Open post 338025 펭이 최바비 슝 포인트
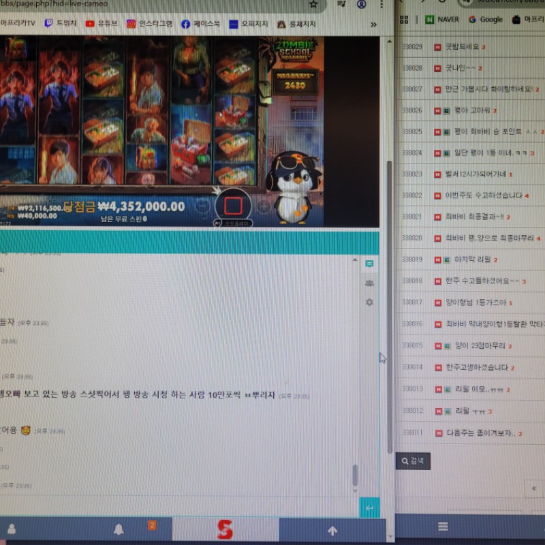Viewport: 545px width, 545px height. pos(495,131)
